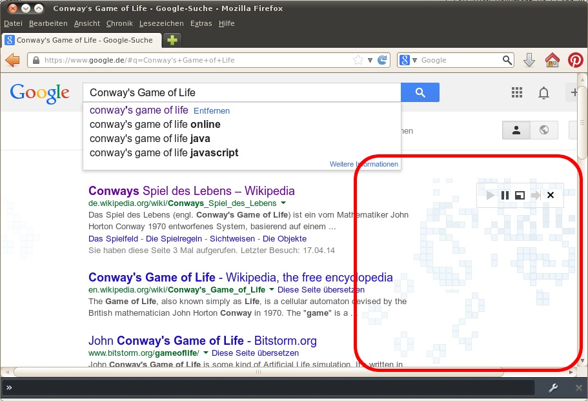Click Diese Seite übersetzen for Bitstorm result
The image size is (588, 401).
255,353
